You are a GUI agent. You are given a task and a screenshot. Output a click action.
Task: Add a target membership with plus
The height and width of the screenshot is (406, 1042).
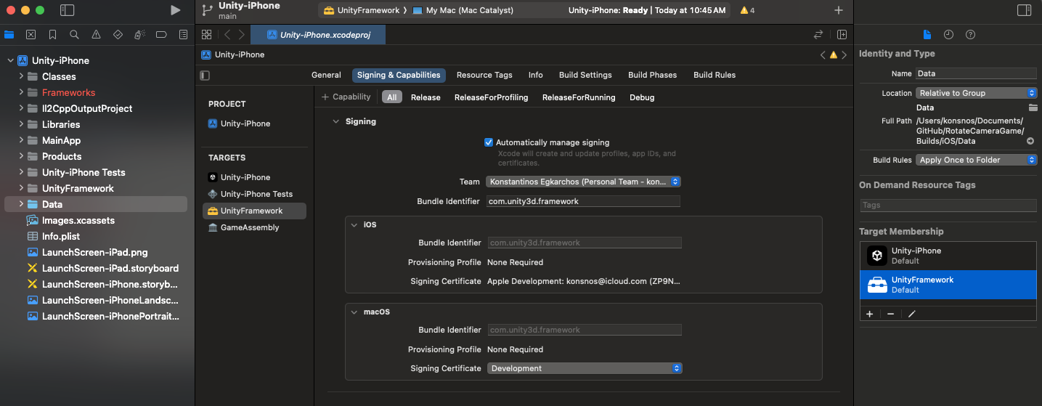(x=869, y=314)
